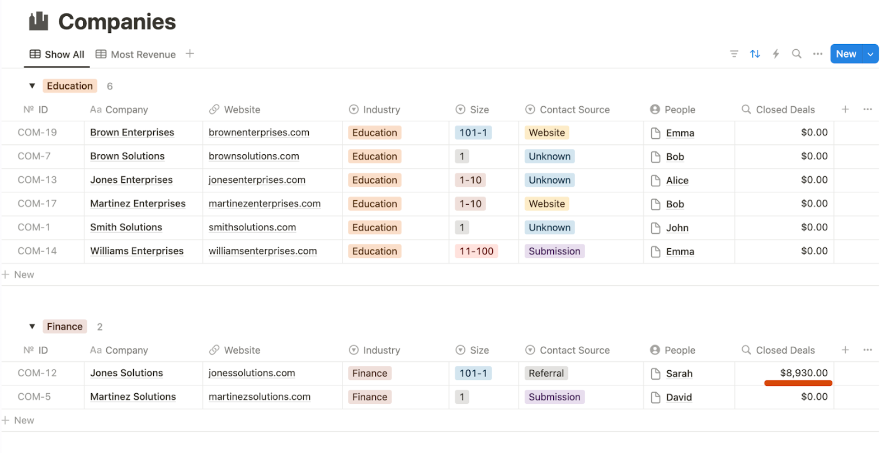Click the Finance group label

64,327
